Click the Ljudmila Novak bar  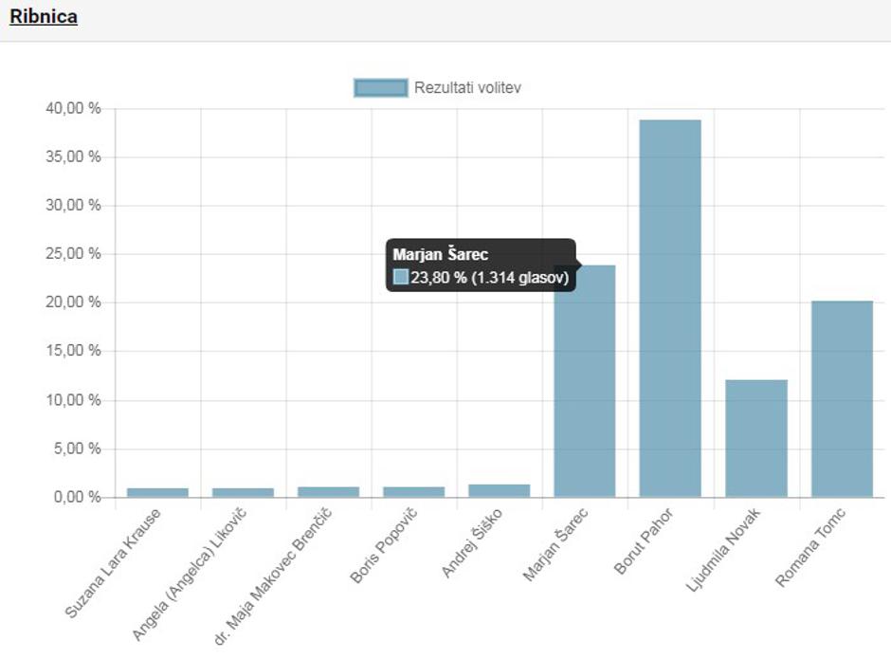pyautogui.click(x=756, y=438)
